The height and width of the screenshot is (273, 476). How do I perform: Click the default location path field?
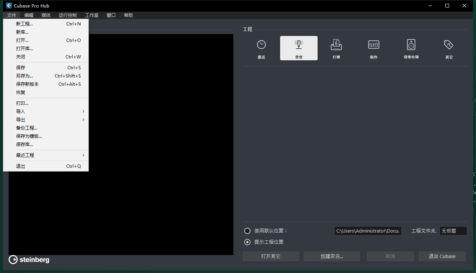click(368, 231)
